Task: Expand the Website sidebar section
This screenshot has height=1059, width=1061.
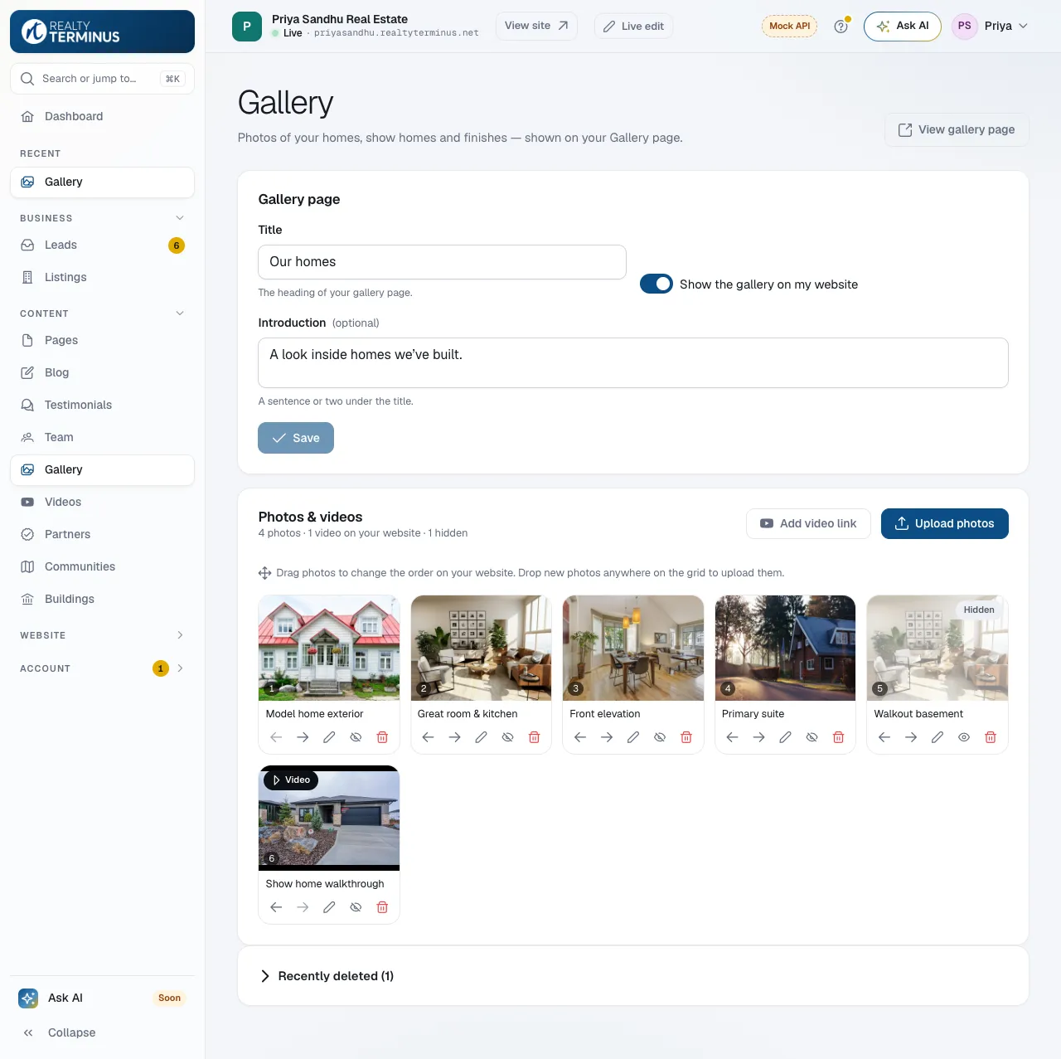Action: pyautogui.click(x=180, y=635)
